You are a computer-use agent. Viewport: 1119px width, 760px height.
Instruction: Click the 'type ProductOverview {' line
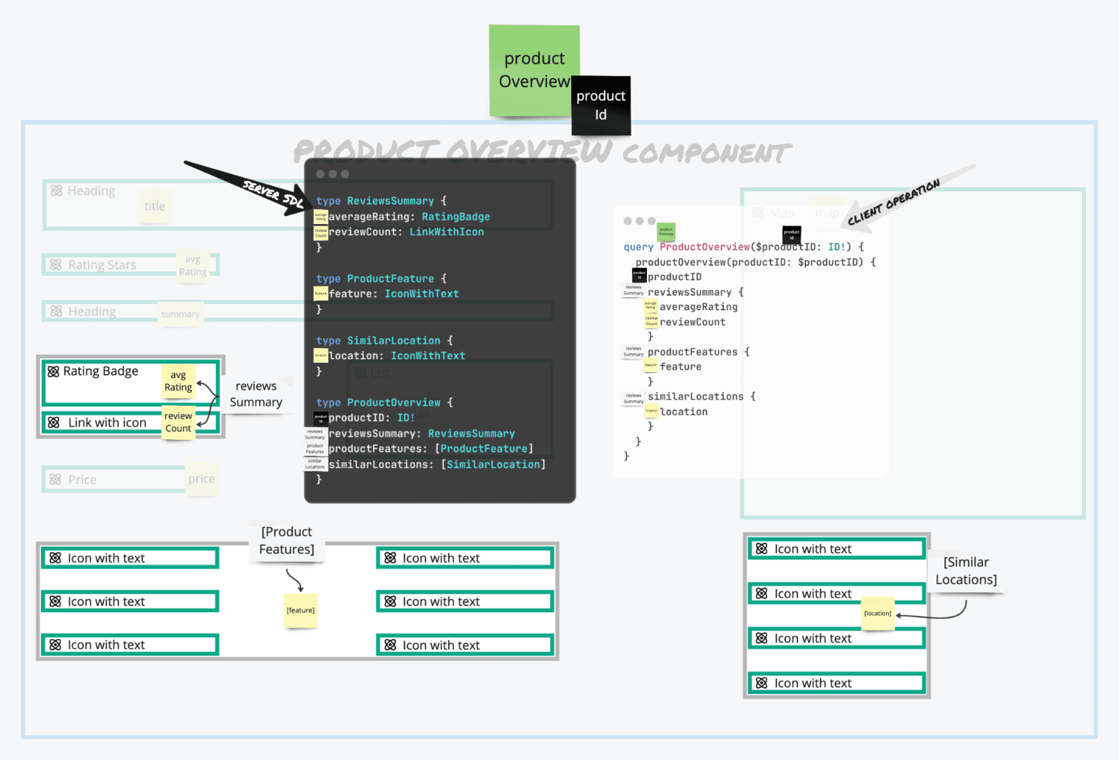(385, 403)
